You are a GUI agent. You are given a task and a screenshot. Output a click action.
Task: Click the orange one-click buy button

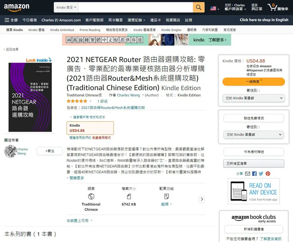pyautogui.click(x=253, y=82)
